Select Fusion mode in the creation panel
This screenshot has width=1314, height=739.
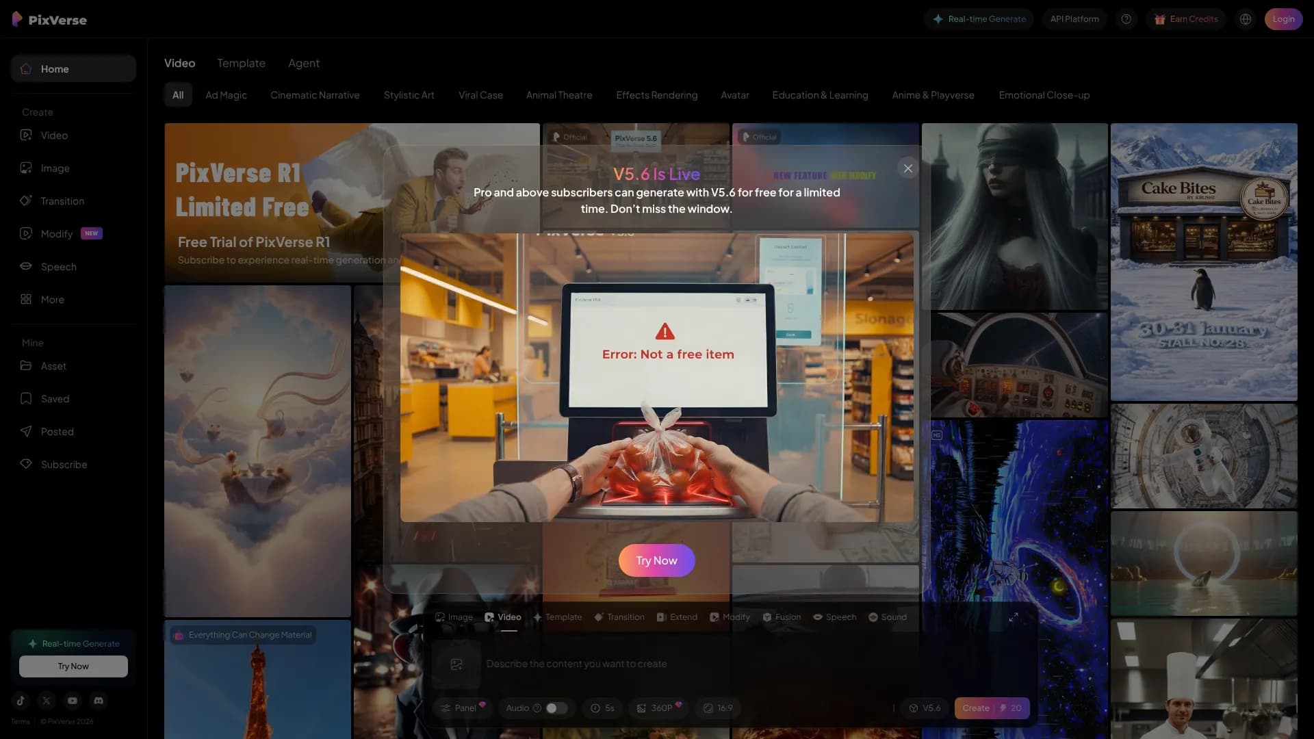782,617
